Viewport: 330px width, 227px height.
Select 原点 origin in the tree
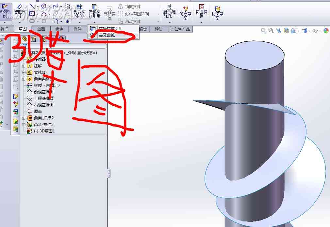(35, 112)
